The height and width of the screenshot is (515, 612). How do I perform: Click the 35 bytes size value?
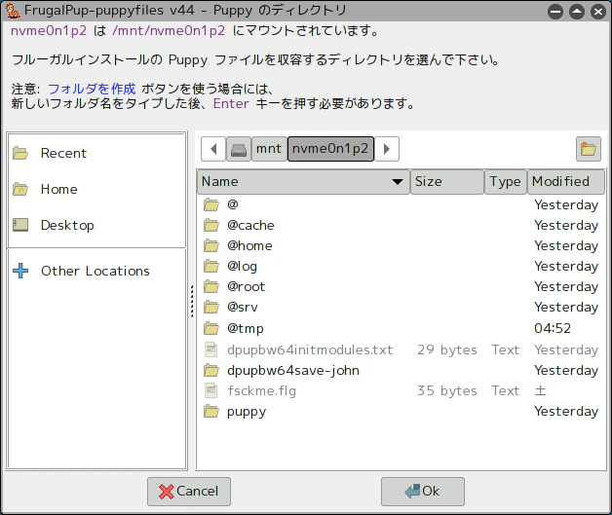point(447,390)
